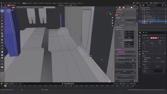Collapse the Active Tool panel
This screenshot has height=94, width=167.
116,10
